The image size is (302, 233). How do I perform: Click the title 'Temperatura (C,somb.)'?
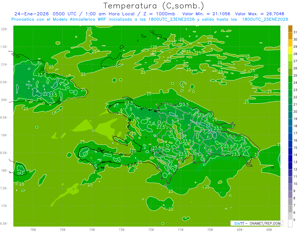[154, 6]
